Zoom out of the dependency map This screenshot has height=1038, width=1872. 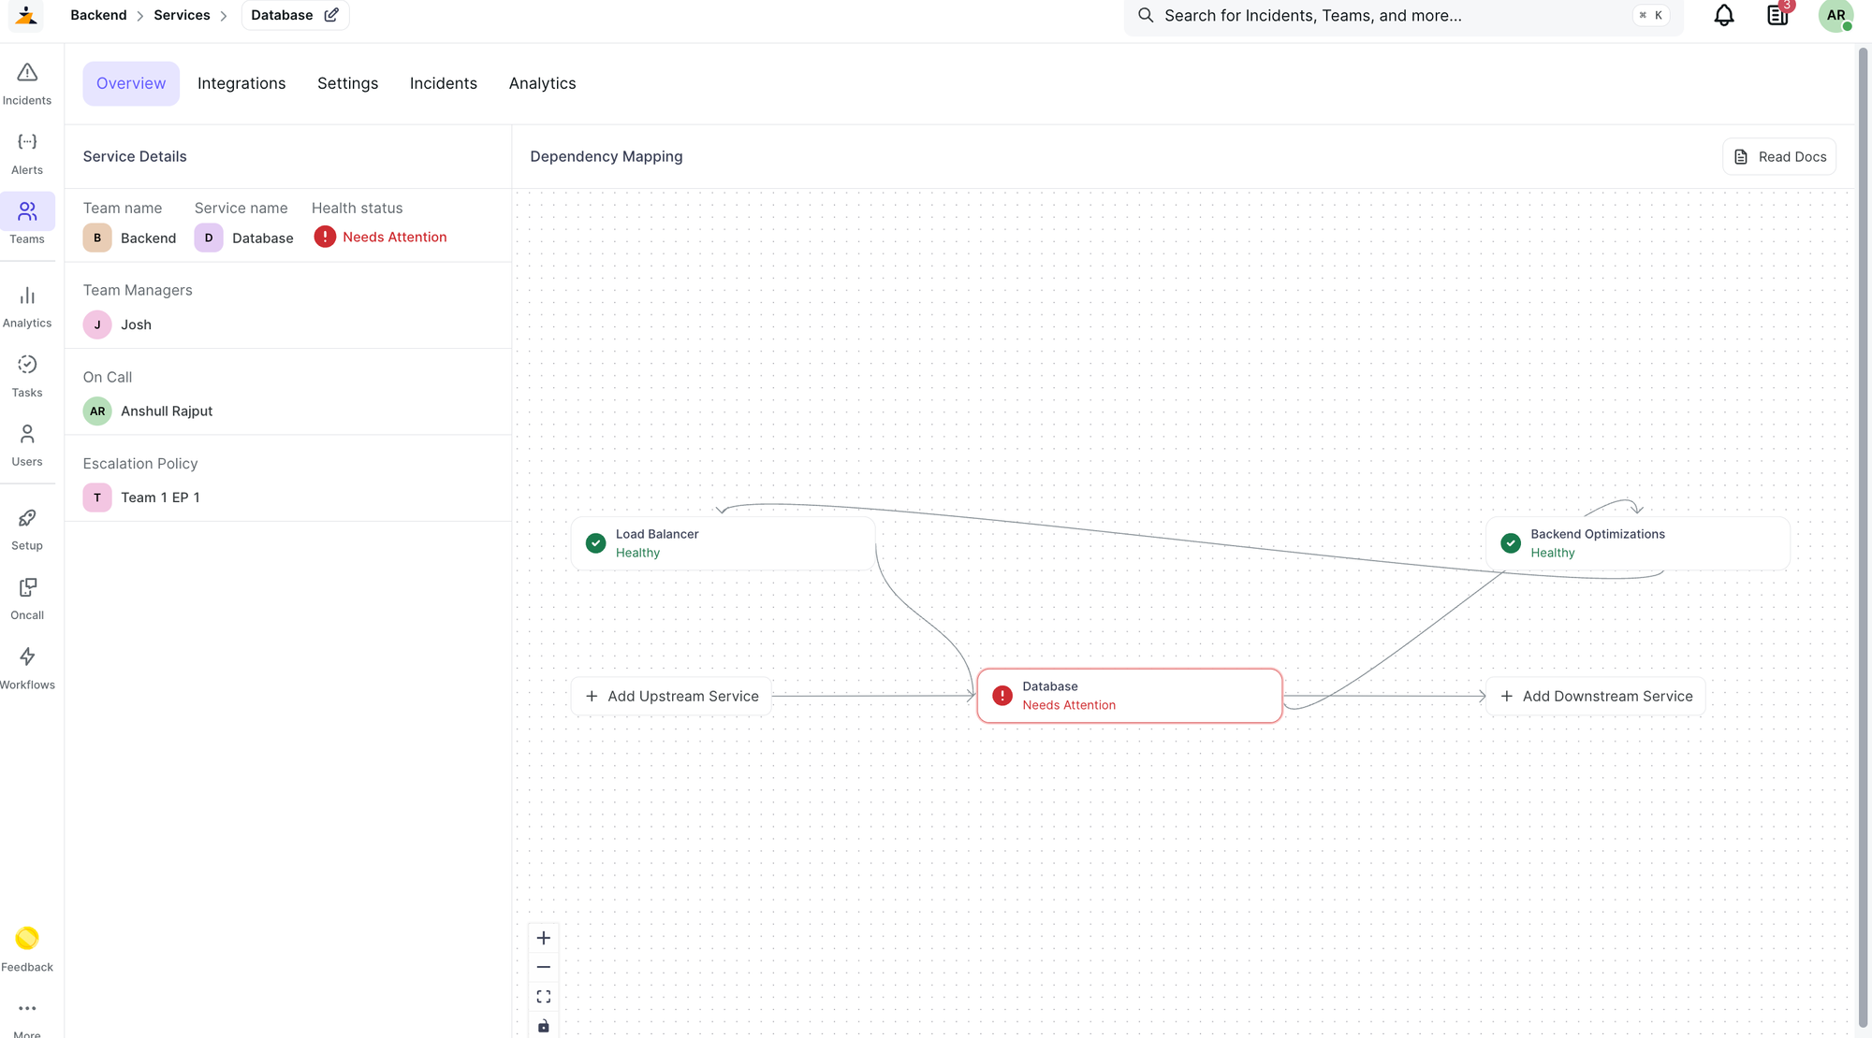544,967
